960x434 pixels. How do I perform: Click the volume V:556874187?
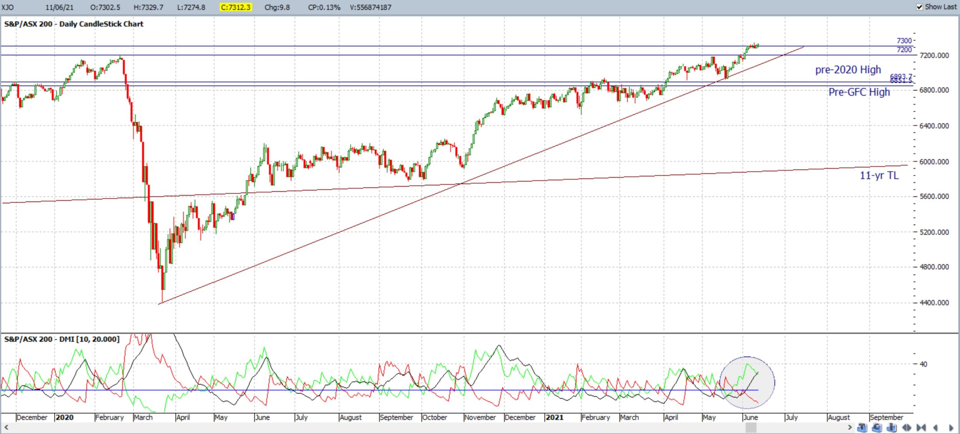(371, 7)
